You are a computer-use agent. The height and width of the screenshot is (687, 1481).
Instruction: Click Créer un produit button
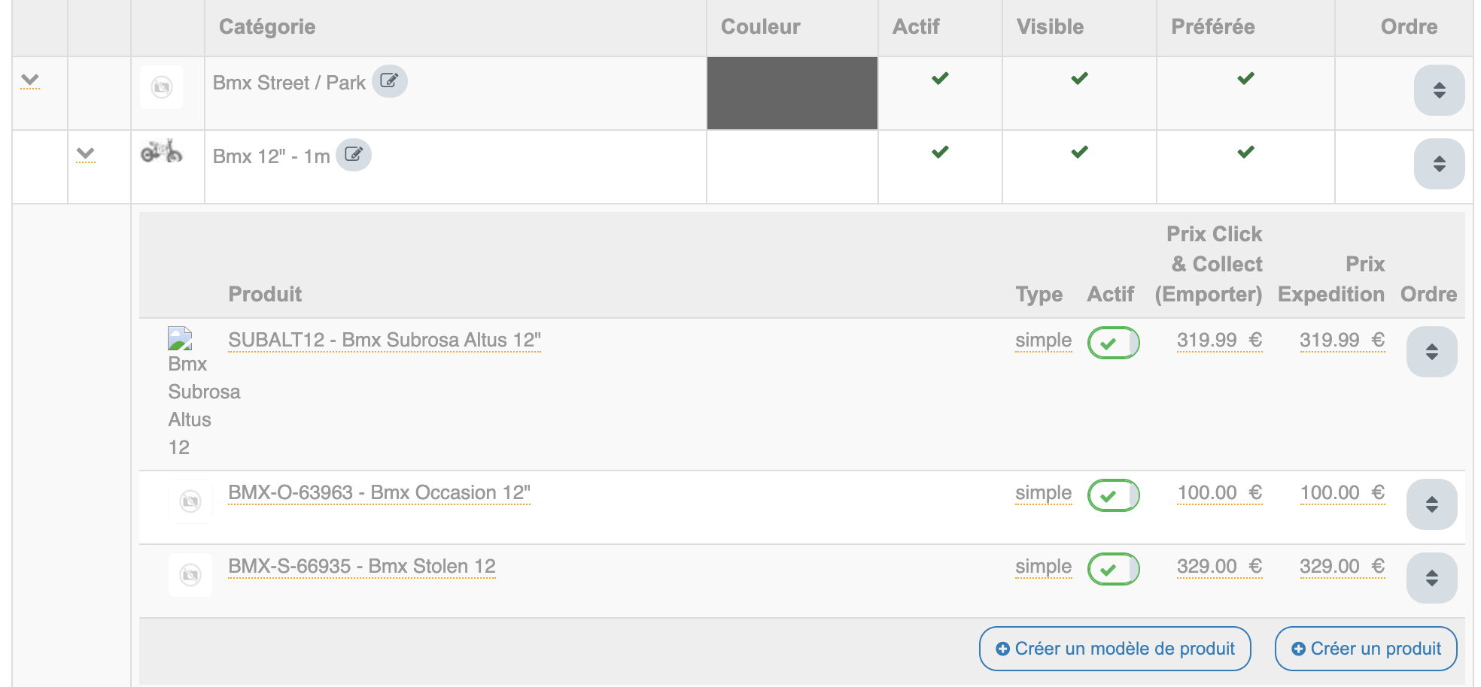tap(1365, 649)
